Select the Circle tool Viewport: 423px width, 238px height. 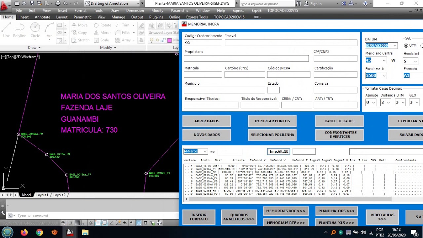[x=35, y=30]
